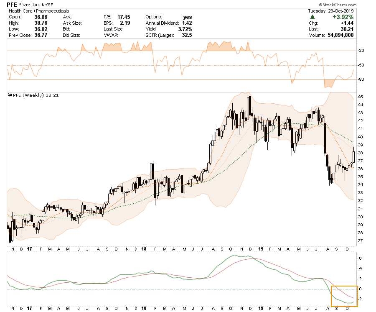Select the Health Care / Pharmaceuticals sector text
The image size is (376, 312).
point(39,11)
